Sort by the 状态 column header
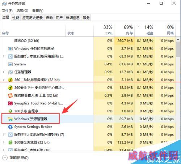 pos(80,31)
